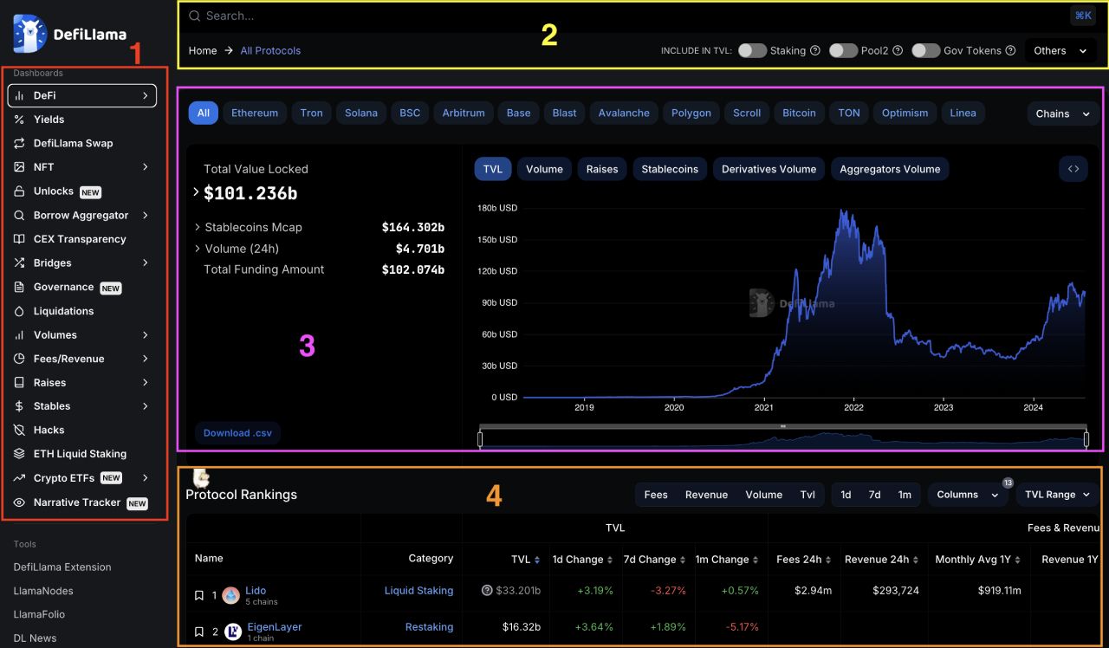1109x648 pixels.
Task: Click the Borrow Aggregator magnifier icon
Action: pos(19,215)
